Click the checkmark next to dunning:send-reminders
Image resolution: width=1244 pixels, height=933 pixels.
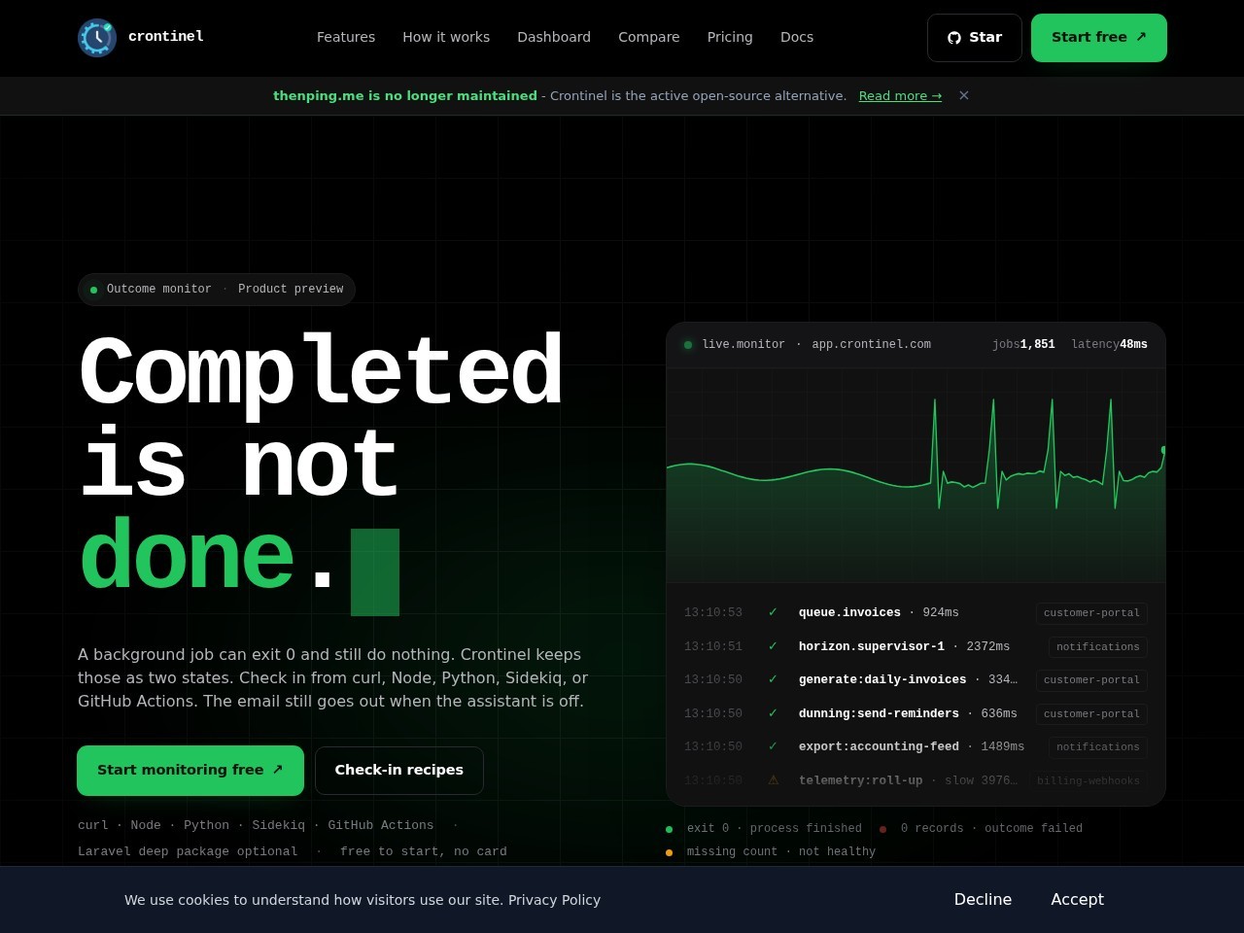point(773,713)
